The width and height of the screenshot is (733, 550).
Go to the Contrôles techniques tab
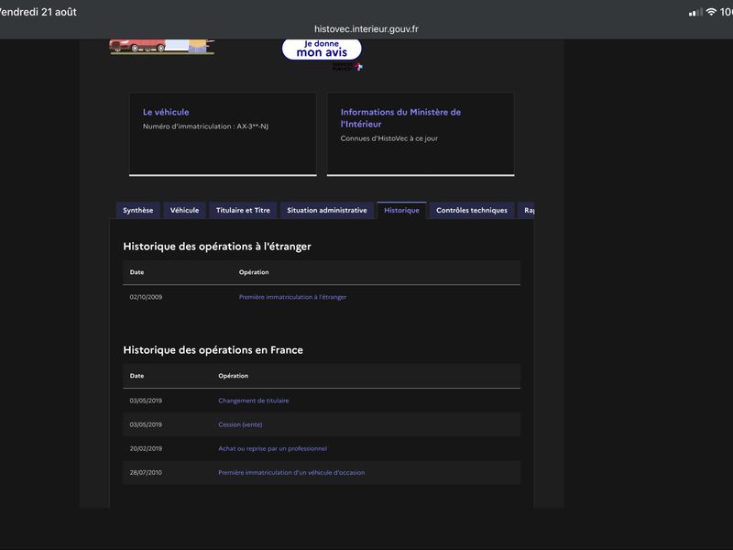coord(472,211)
